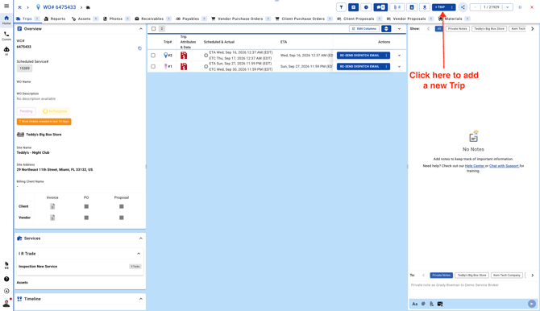540x311 pixels.
Task: Go to Home in the sidebar
Action: [6, 20]
